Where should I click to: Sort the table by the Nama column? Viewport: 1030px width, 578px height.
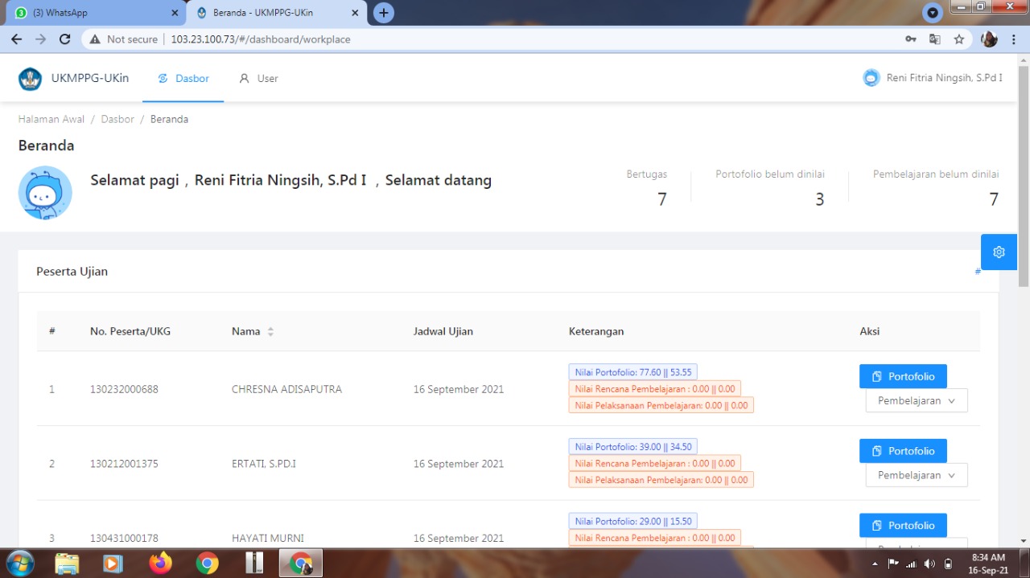click(x=270, y=331)
